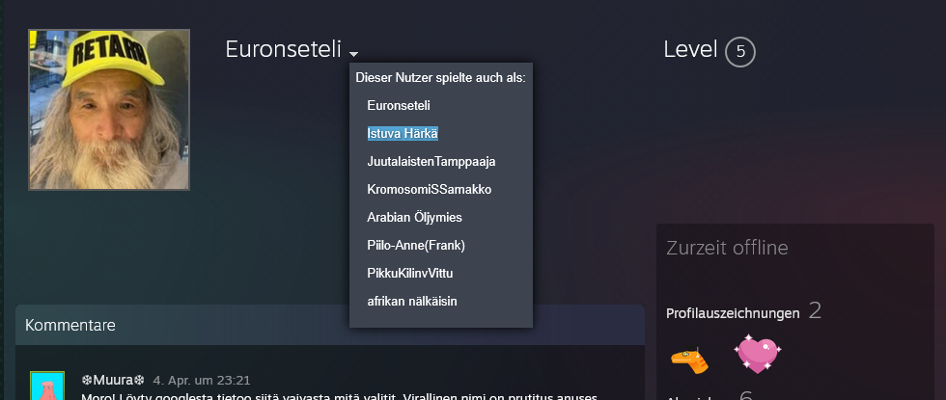Click the Level label text
Image resolution: width=946 pixels, height=400 pixels.
pos(690,49)
